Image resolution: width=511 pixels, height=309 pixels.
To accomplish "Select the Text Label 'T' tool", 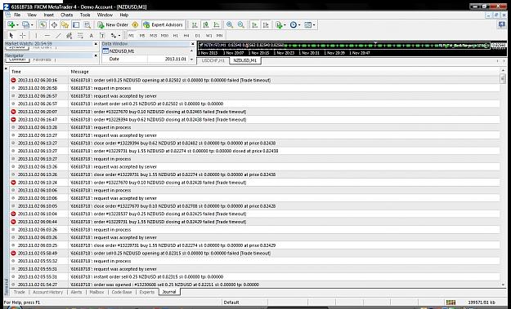I will pos(102,35).
